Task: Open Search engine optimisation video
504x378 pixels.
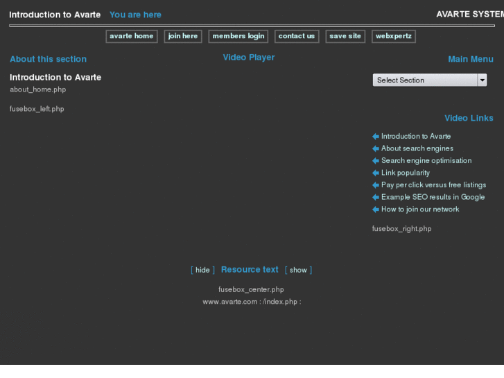Action: (x=426, y=161)
